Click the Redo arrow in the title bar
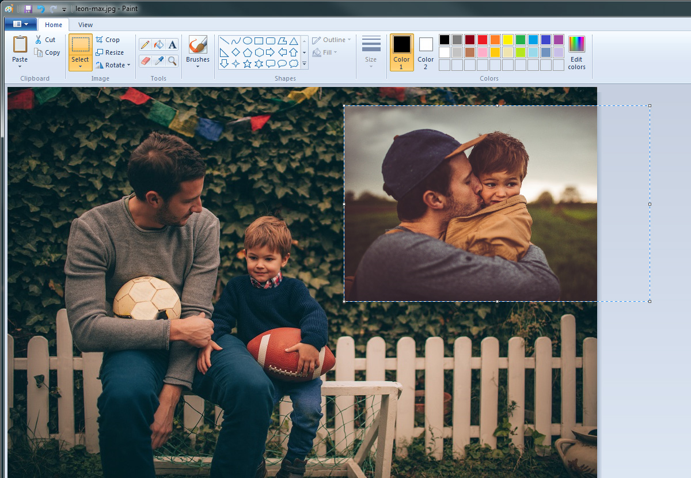The image size is (691, 478). [53, 9]
